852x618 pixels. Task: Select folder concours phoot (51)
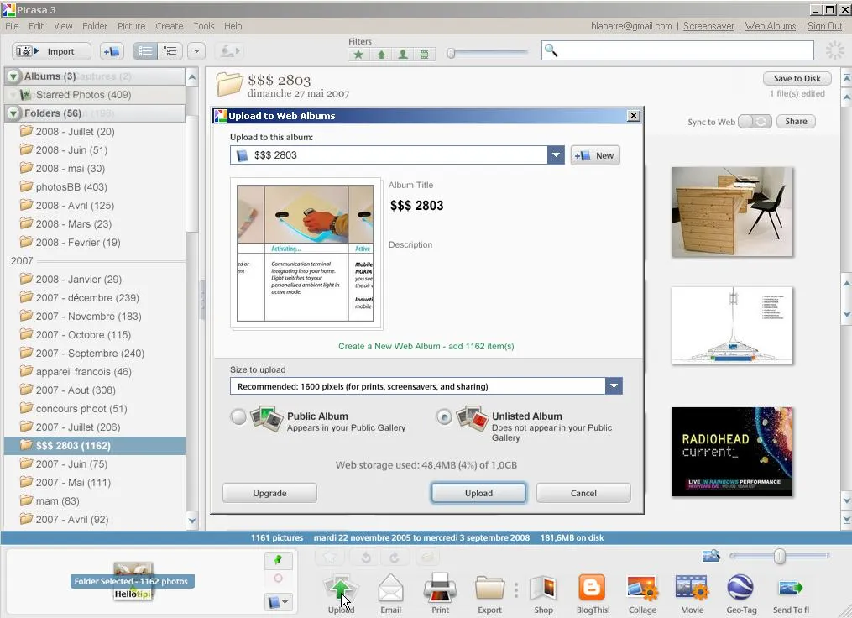coord(81,409)
